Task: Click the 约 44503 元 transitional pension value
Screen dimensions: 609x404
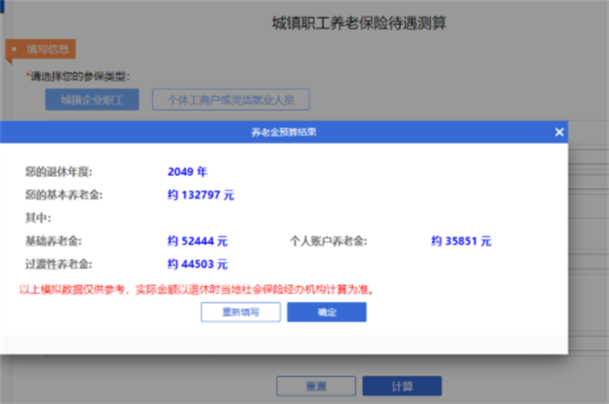Action: coord(197,265)
